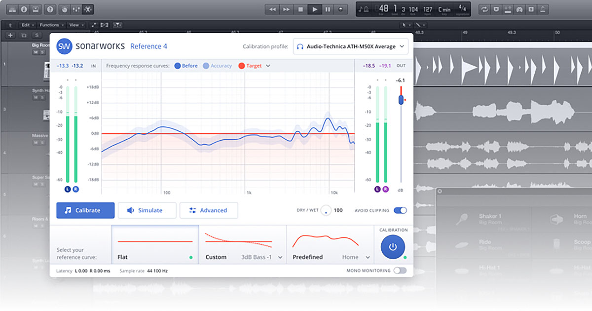Solo the Big Room track

click(x=41, y=52)
